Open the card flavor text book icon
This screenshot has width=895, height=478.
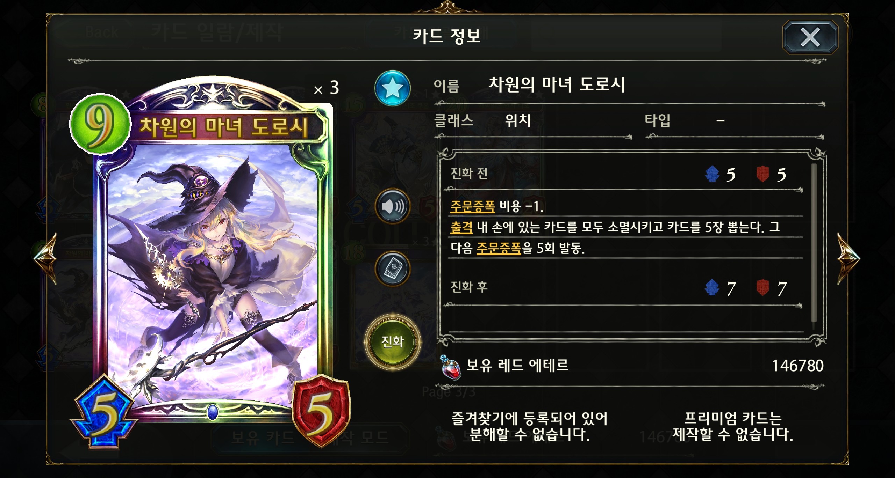[392, 269]
